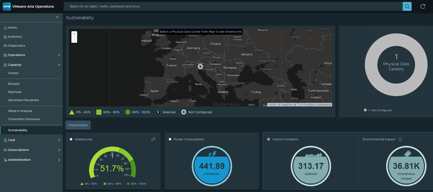
Task: Click the Environmental Impact info icon
Action: click(x=400, y=139)
